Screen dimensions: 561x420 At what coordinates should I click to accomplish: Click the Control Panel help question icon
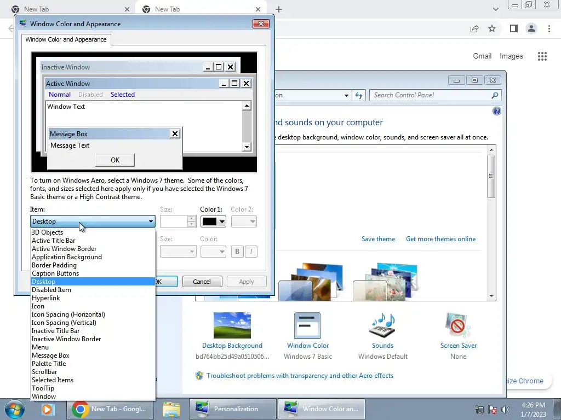pyautogui.click(x=496, y=111)
